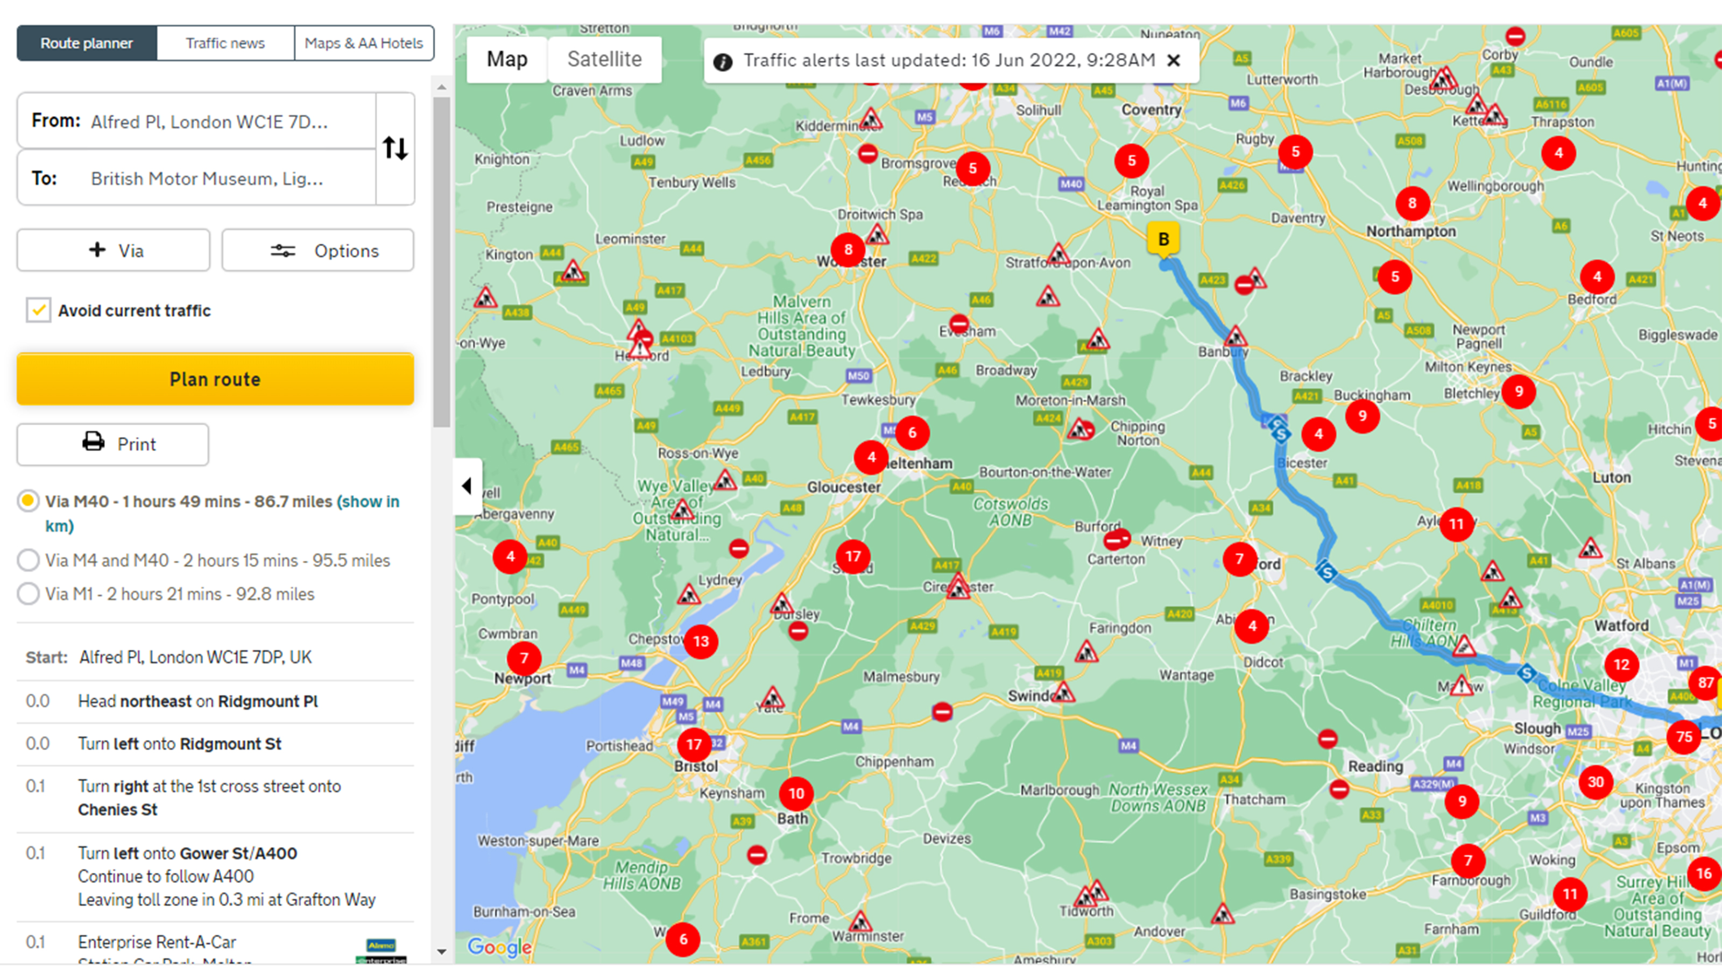Viewport: 1722px width, 968px height.
Task: Click the road closure icon on M4 near Swindon
Action: click(x=943, y=712)
